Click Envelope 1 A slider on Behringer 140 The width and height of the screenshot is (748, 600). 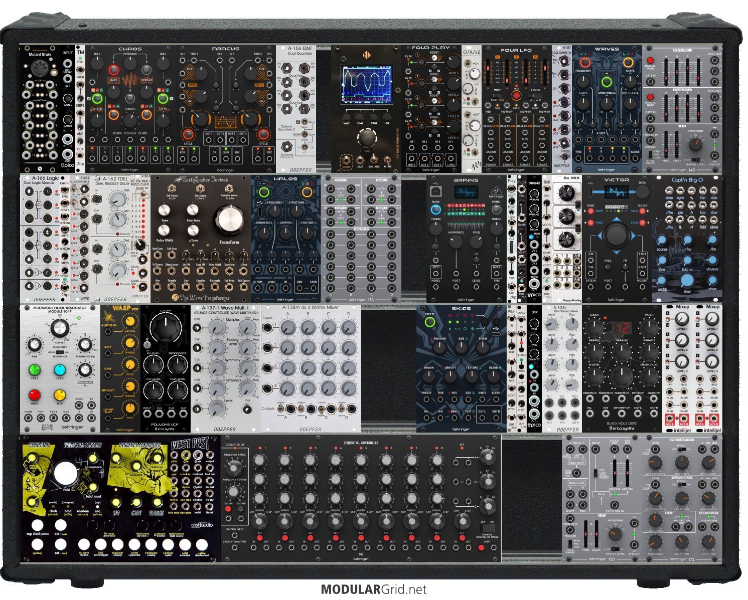click(x=666, y=72)
